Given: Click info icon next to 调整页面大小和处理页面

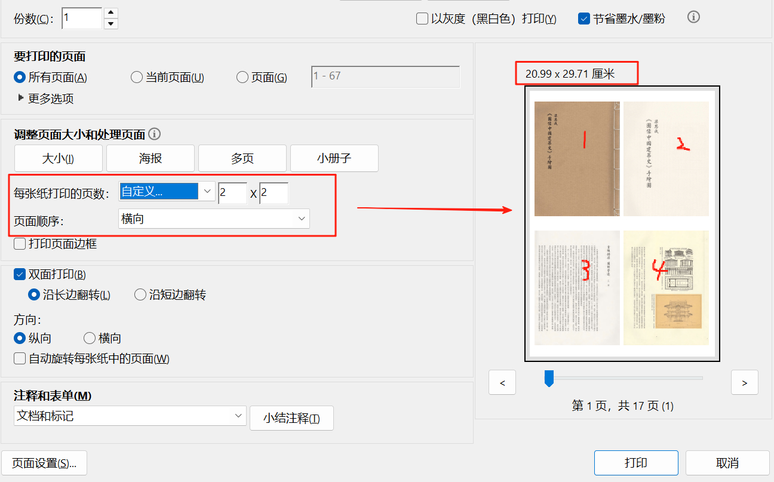Looking at the screenshot, I should coord(154,134).
